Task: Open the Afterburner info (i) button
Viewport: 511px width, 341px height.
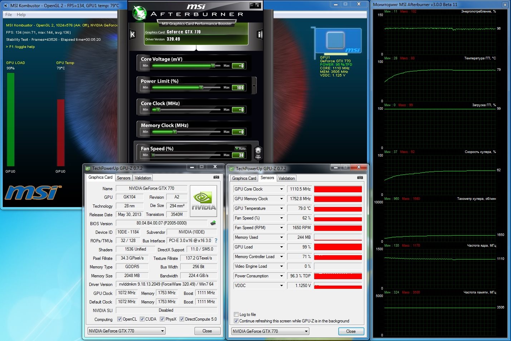Action: click(260, 34)
